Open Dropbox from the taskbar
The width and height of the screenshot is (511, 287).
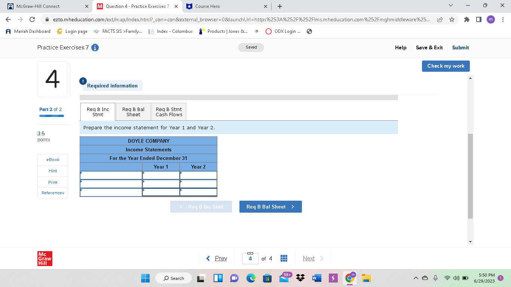(300, 278)
